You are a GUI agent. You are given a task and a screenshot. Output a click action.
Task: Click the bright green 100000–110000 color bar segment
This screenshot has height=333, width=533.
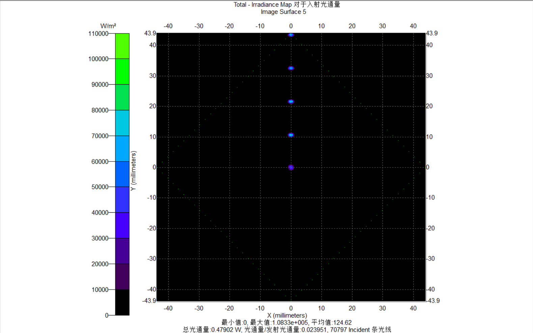(122, 46)
